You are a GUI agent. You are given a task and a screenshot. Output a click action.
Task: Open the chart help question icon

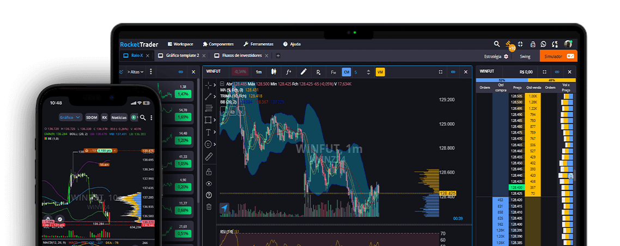point(209,195)
